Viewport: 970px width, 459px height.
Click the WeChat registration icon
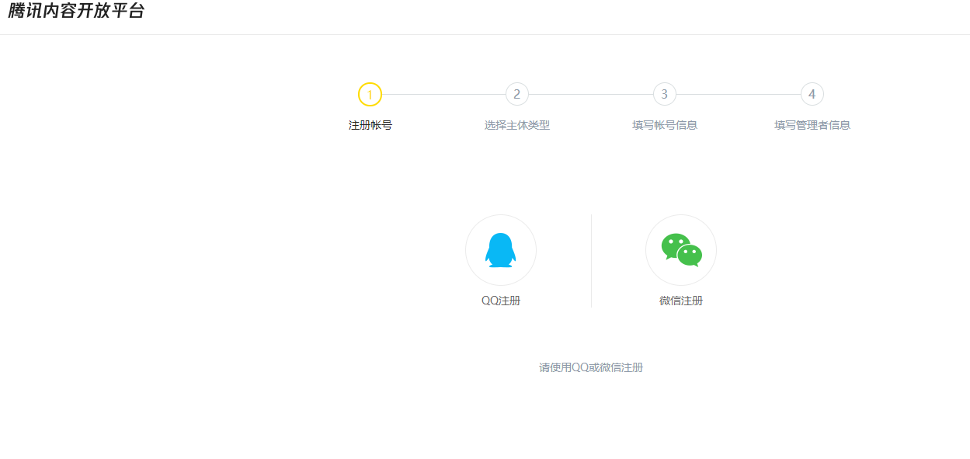(681, 250)
